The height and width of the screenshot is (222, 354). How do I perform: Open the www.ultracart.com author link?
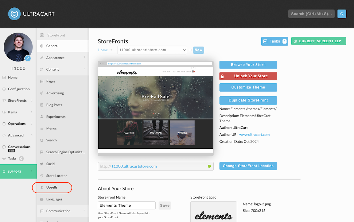click(x=254, y=135)
